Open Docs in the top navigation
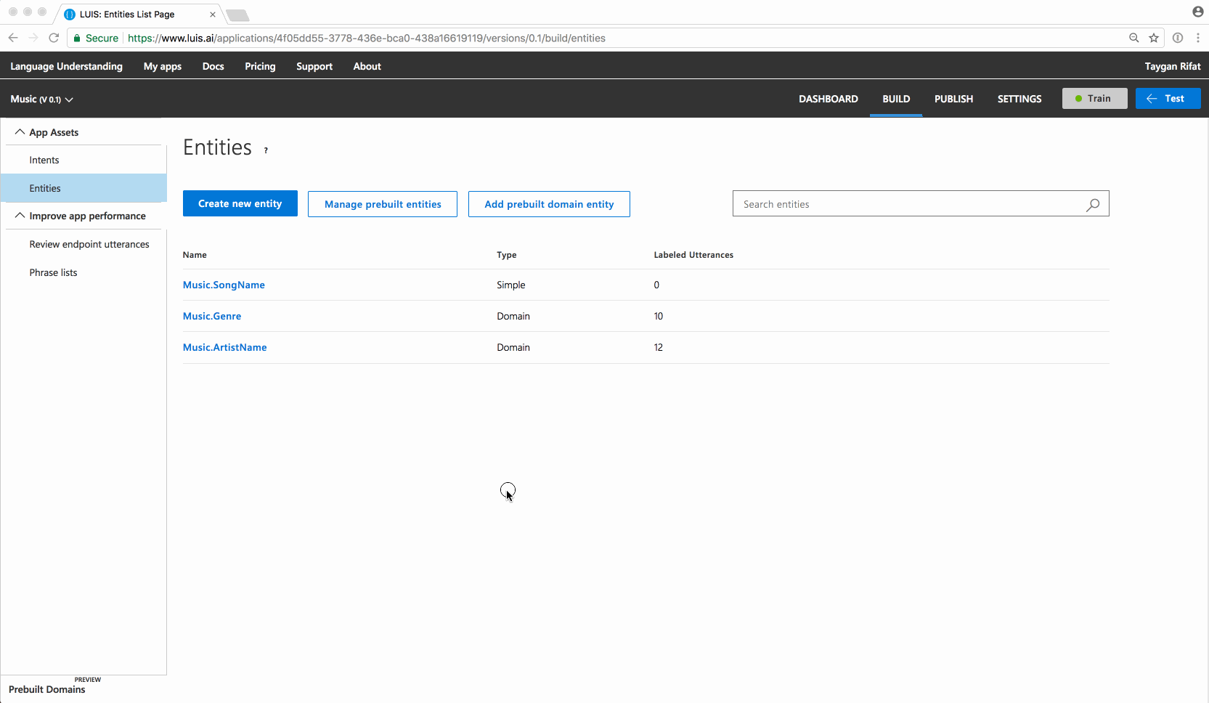The height and width of the screenshot is (703, 1209). click(213, 66)
